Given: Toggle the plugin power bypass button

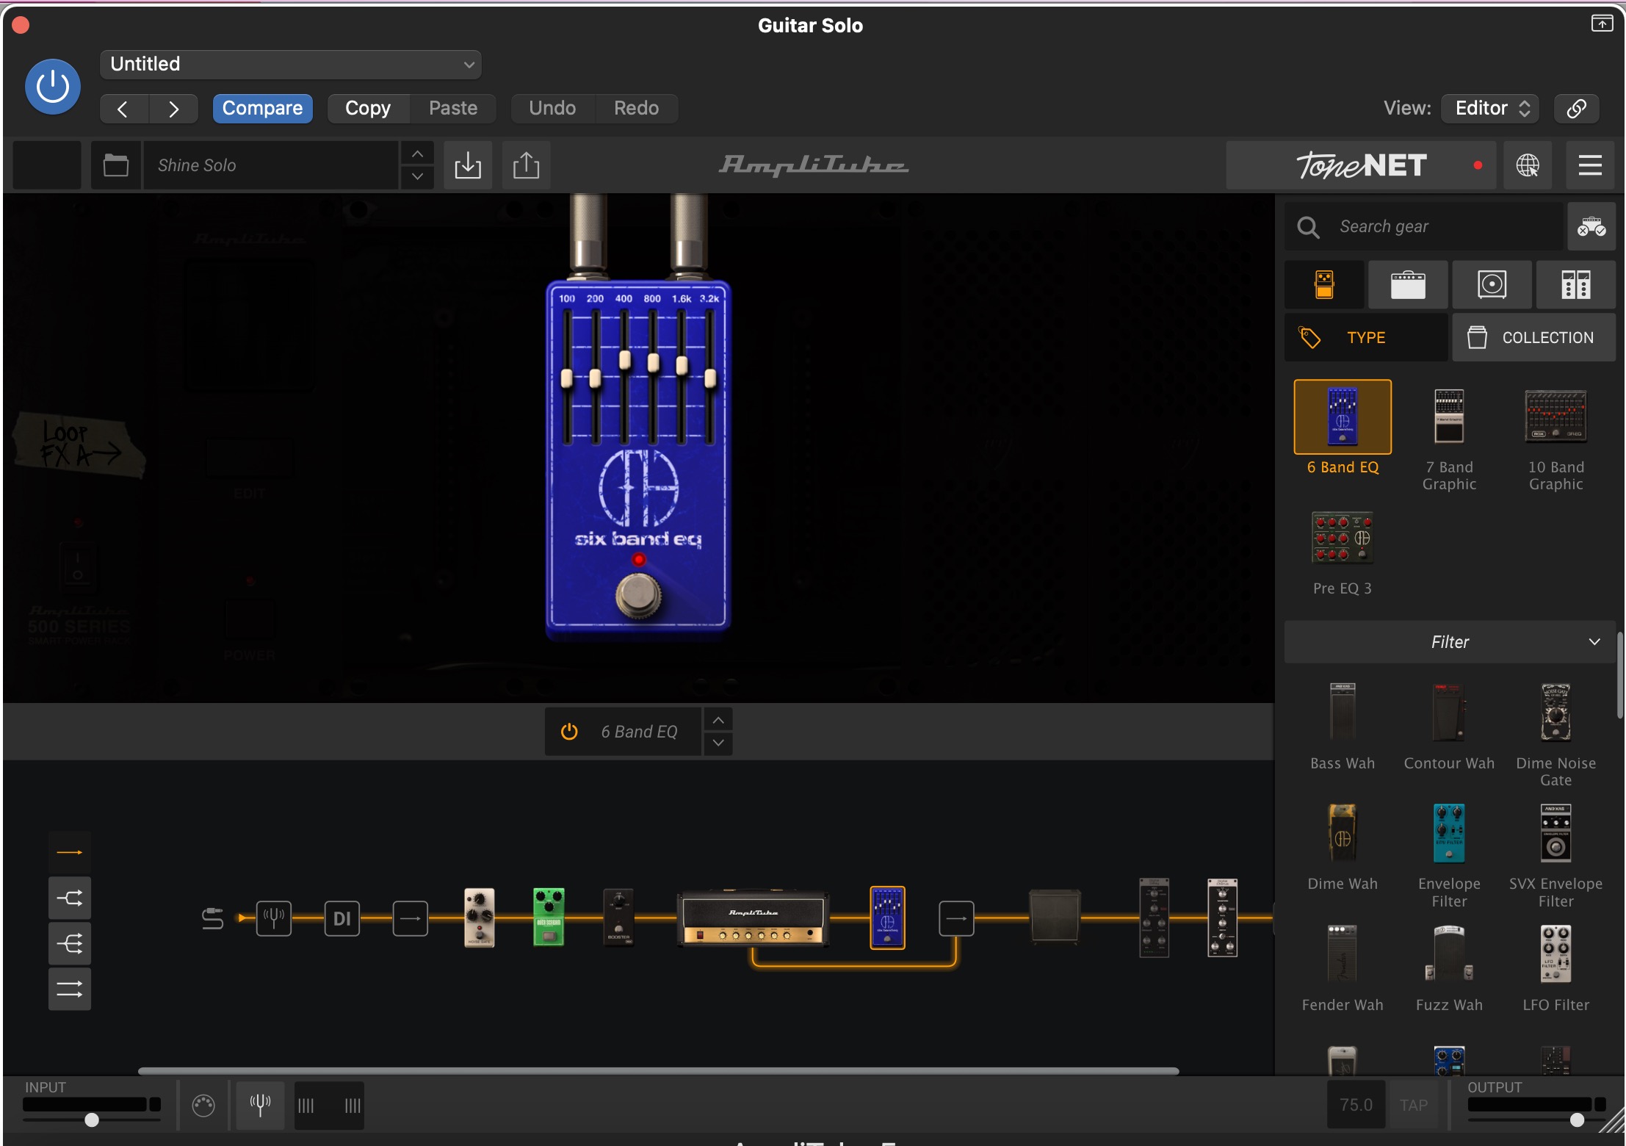Looking at the screenshot, I should point(52,87).
